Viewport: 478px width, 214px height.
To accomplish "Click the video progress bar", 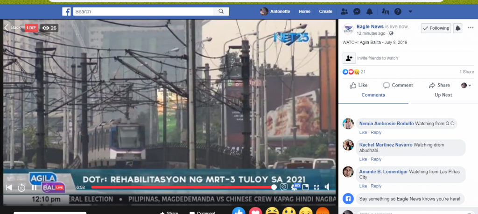I will click(x=182, y=187).
